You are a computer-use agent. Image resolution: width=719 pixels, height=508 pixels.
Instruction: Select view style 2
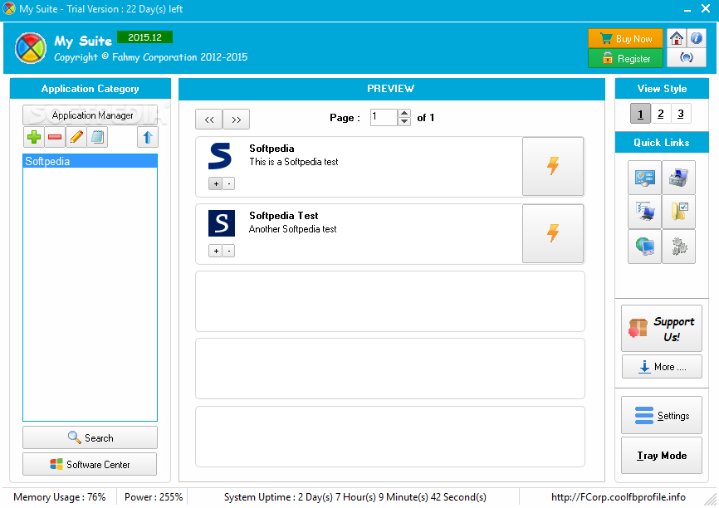tap(661, 114)
